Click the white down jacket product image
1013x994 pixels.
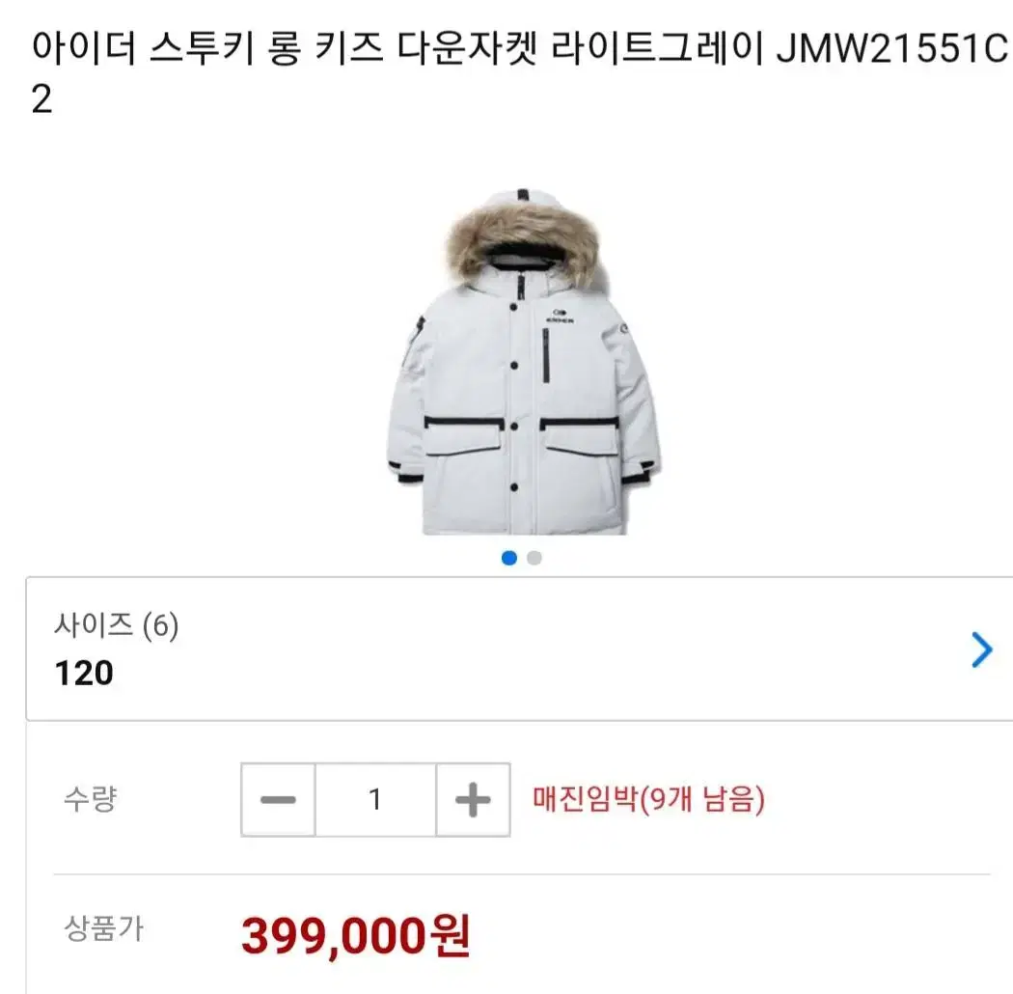tap(523, 361)
